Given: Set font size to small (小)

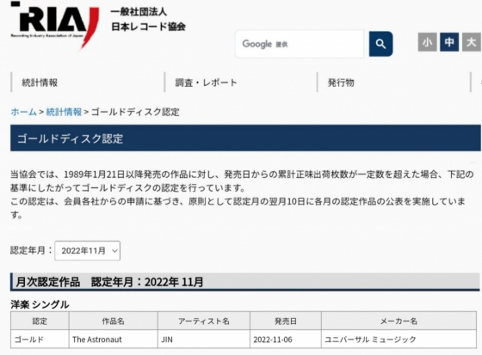Looking at the screenshot, I should coord(427,42).
